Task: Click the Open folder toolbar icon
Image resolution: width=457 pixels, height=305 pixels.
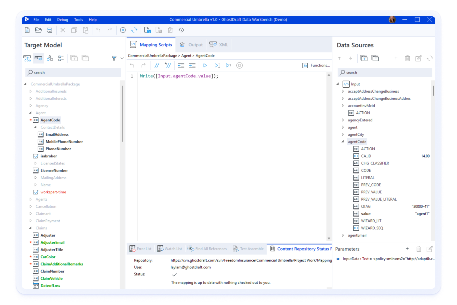Action: pos(38,30)
